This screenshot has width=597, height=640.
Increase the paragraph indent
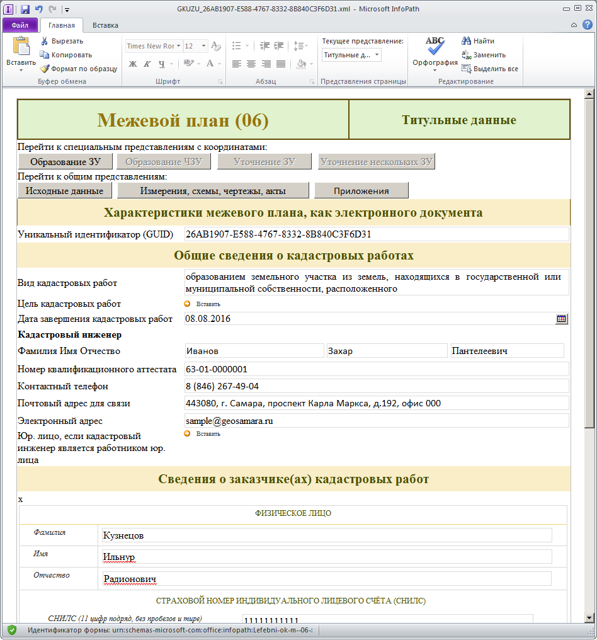click(279, 46)
